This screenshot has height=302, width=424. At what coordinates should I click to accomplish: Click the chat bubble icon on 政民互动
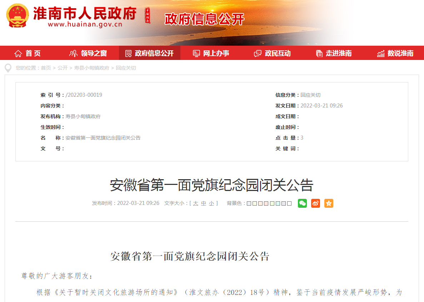coord(257,52)
